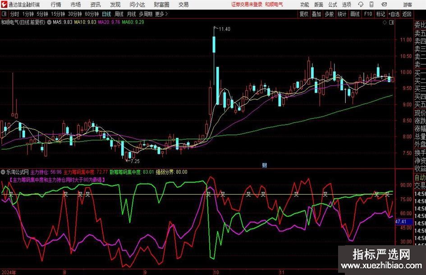Click the 强弱分界: 80.00 label
The image size is (426, 275).
171,172
